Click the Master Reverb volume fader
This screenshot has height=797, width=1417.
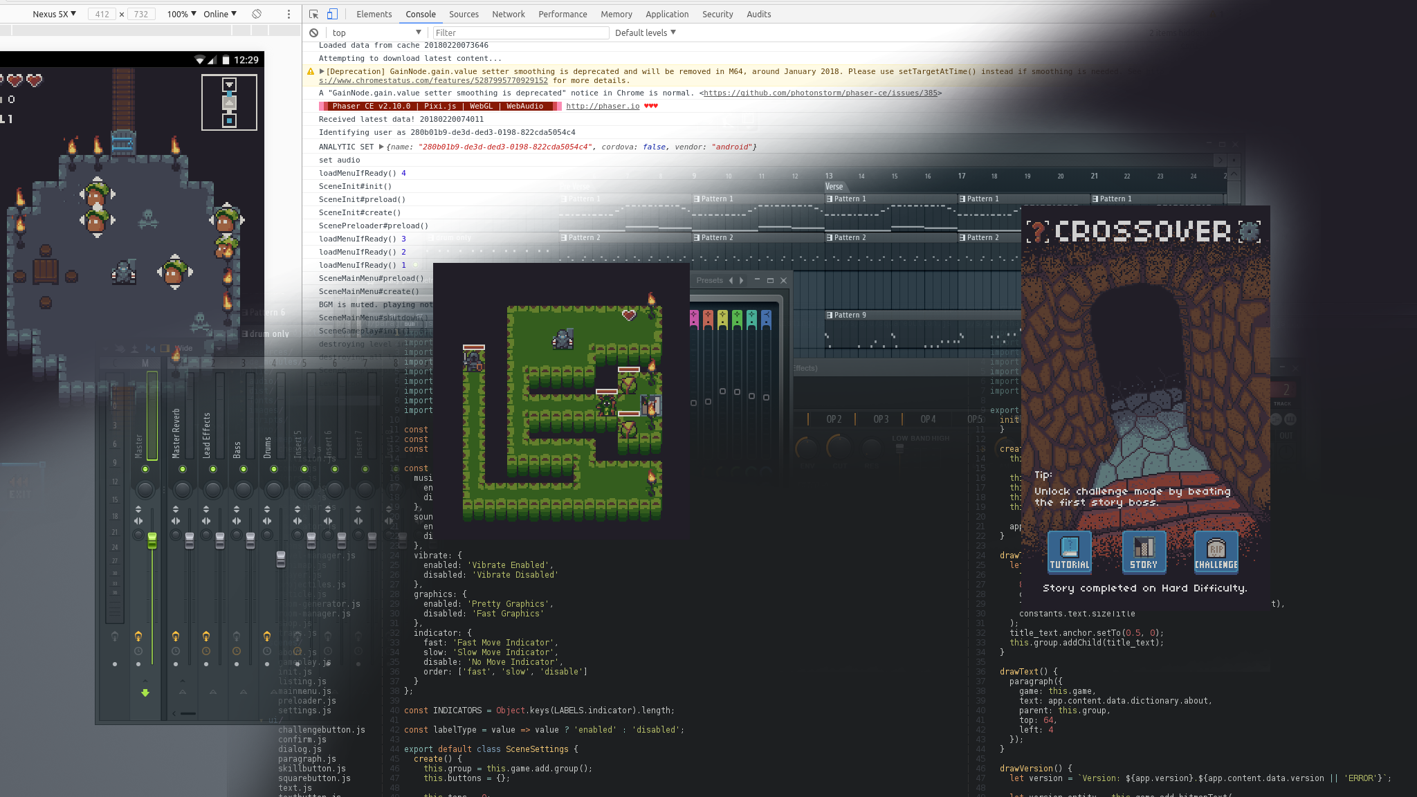pos(190,540)
